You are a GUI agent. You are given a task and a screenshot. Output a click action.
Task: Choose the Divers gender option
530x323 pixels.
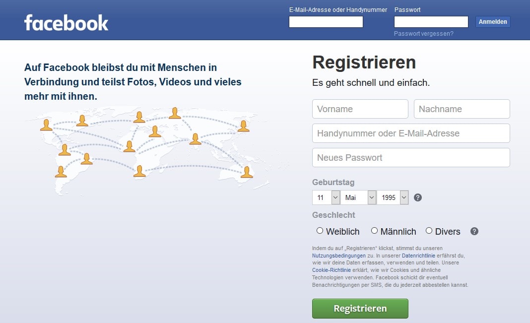(429, 230)
